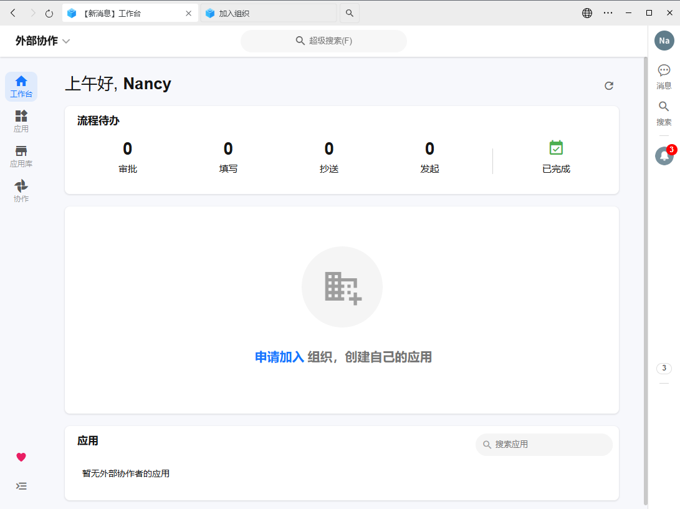Screen dimensions: 680x509
Task: Select the 【新消息】工作台 tab
Action: pyautogui.click(x=125, y=13)
